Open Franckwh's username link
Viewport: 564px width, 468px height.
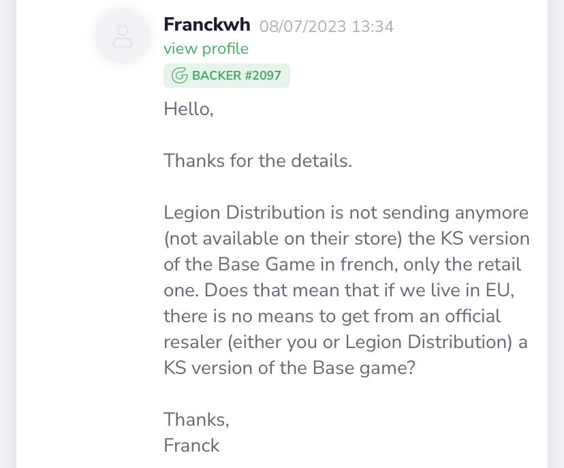pos(207,25)
